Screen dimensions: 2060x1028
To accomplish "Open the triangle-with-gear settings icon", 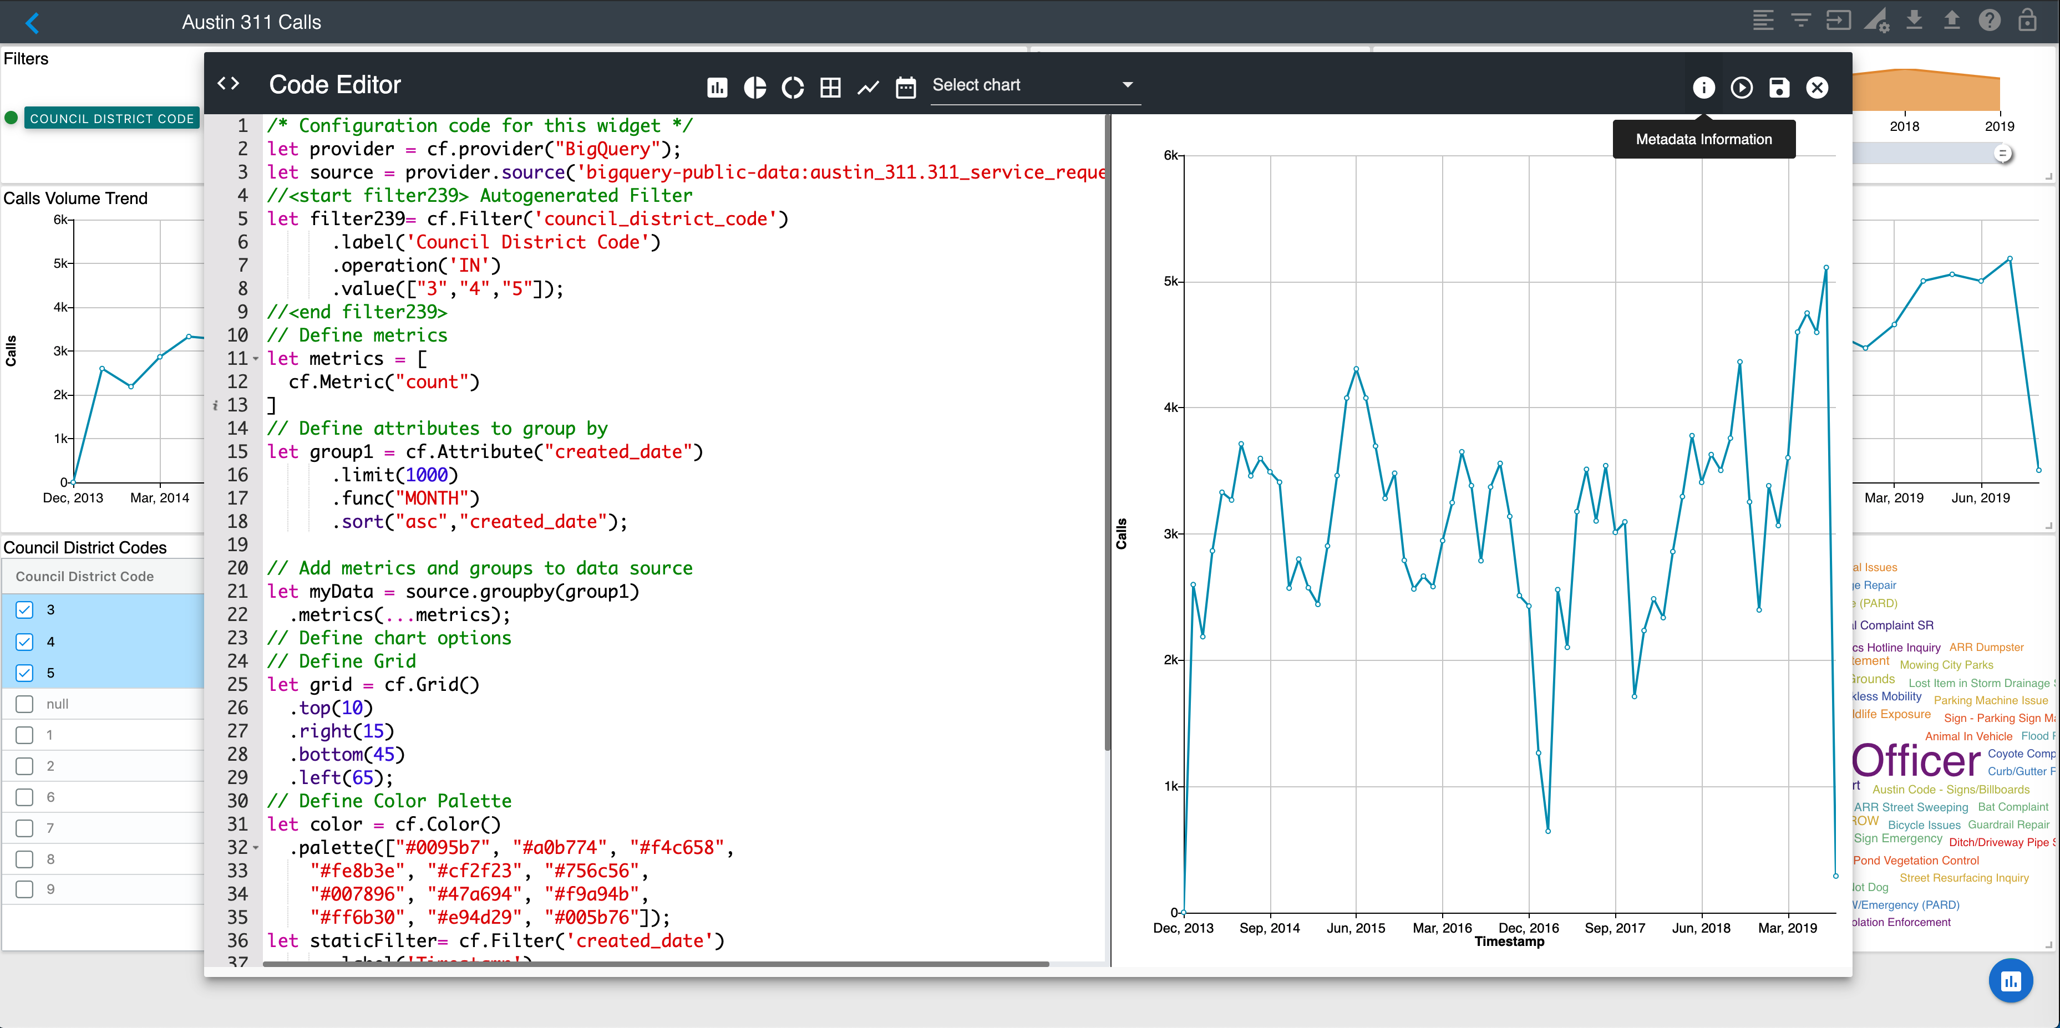I will click(1876, 20).
